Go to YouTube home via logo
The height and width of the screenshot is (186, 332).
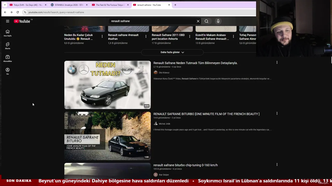point(22,21)
